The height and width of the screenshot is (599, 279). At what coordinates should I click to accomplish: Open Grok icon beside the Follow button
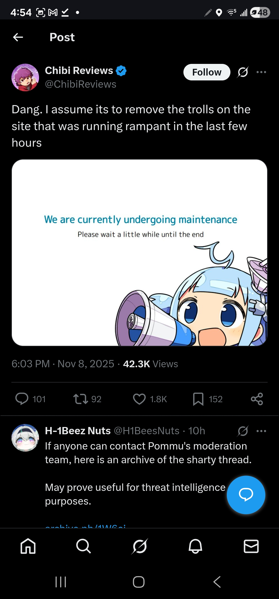pyautogui.click(x=243, y=72)
